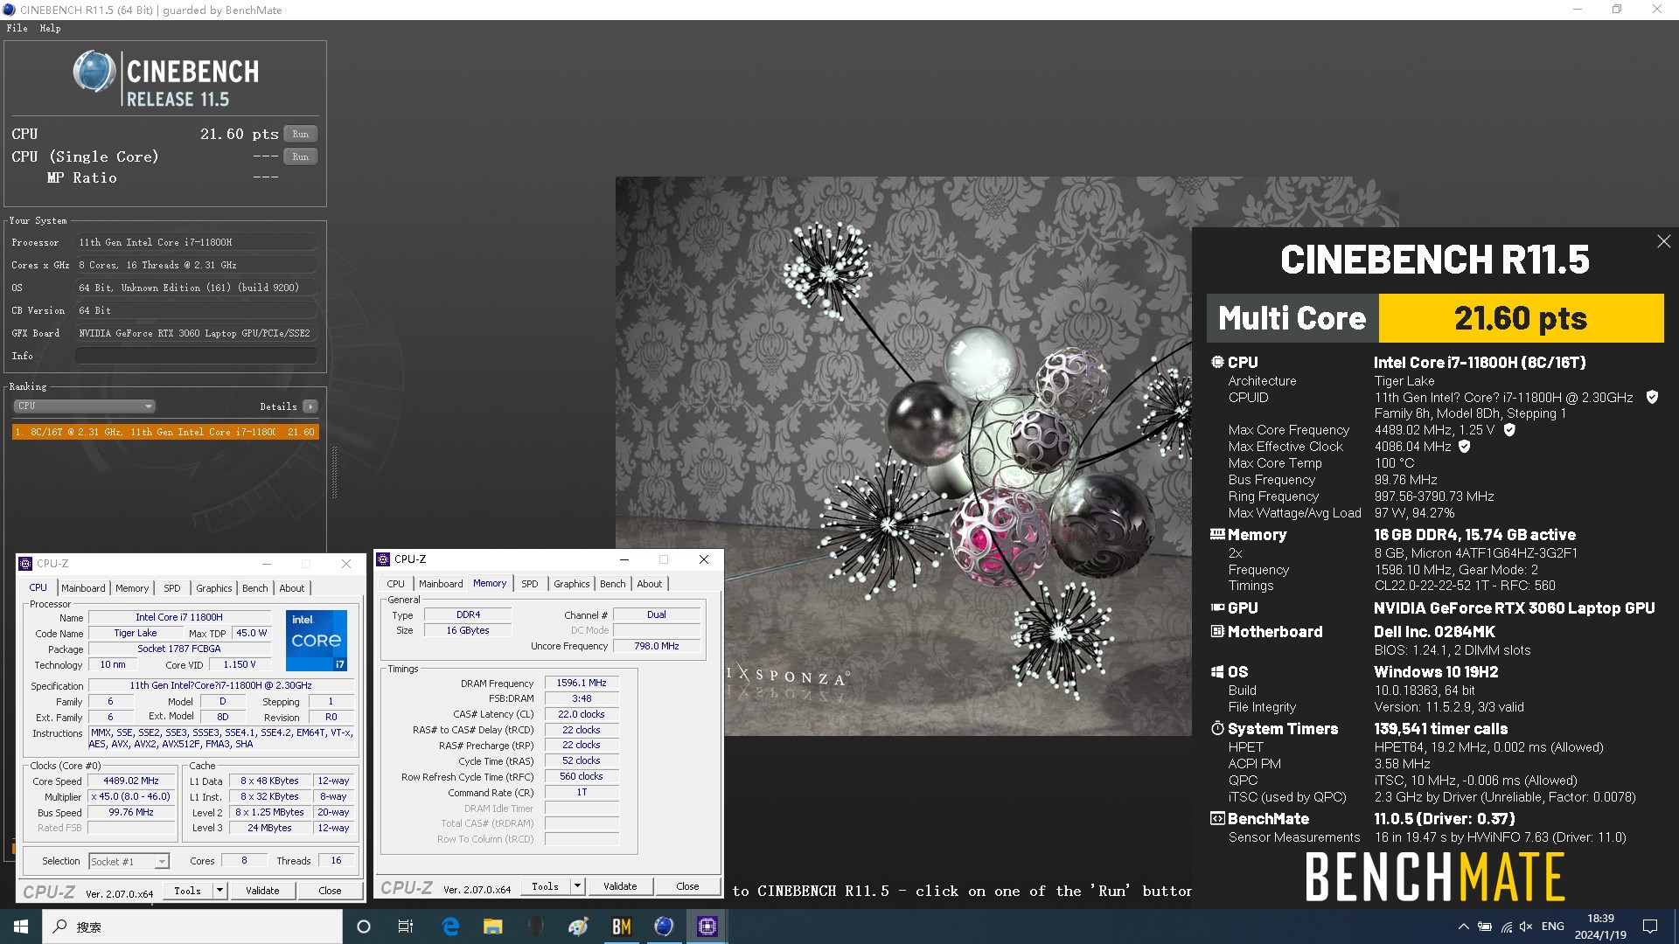Click the Motherboard icon in BenchMate panel
Screen dimensions: 1679x944
1217,631
